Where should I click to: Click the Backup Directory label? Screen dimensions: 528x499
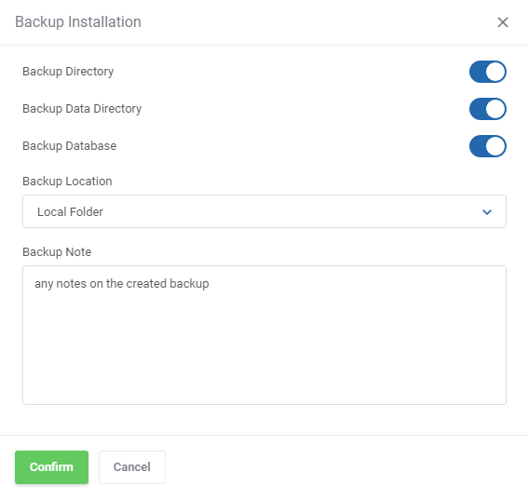[x=68, y=72]
